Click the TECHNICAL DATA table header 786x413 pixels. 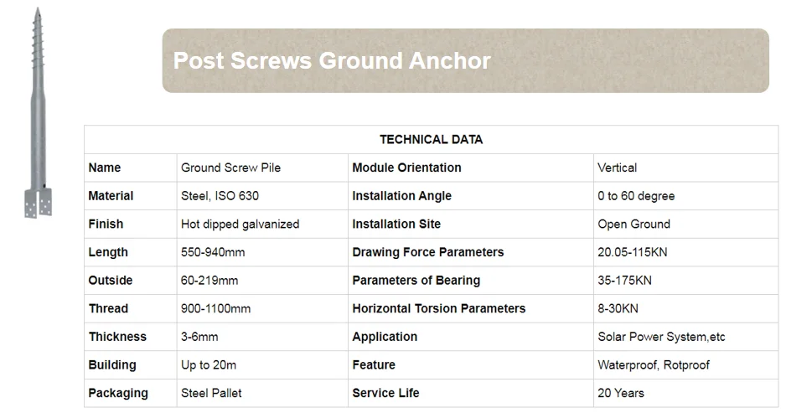tap(431, 140)
